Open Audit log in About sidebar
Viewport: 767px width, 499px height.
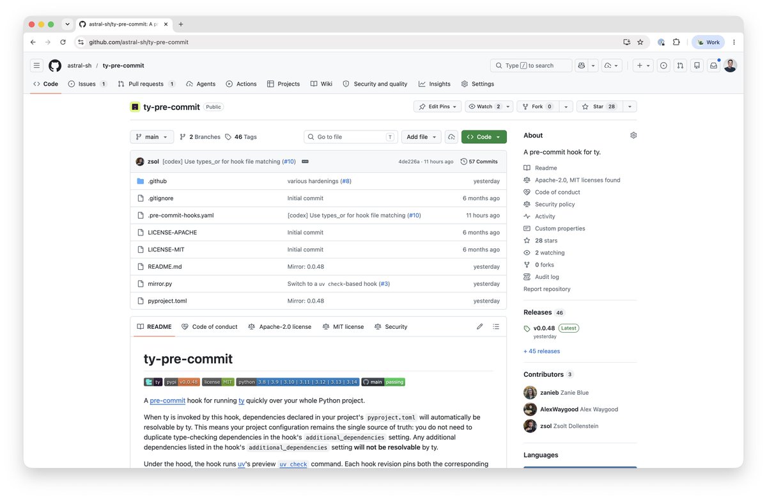coord(546,277)
